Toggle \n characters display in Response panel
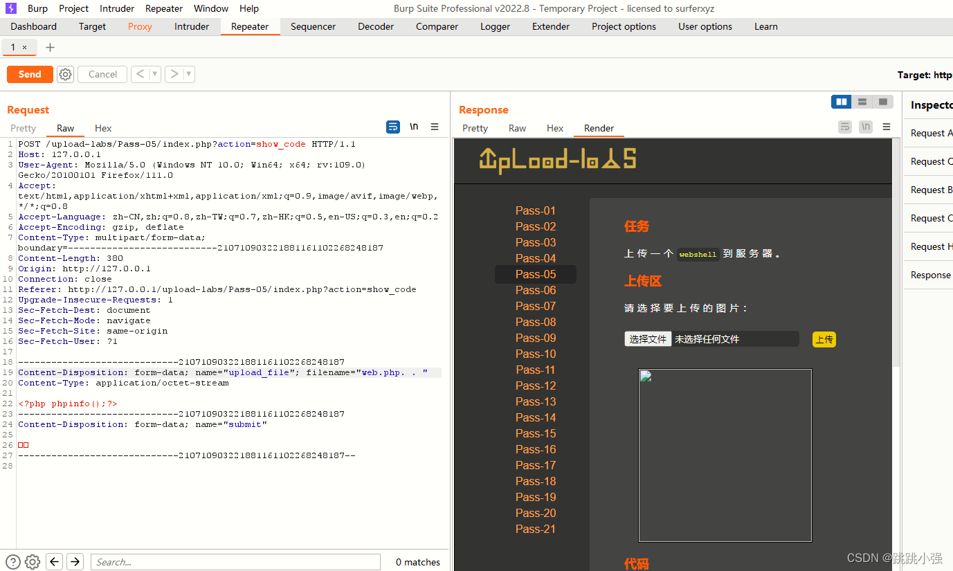Screen dimensions: 953x571 click(x=866, y=127)
